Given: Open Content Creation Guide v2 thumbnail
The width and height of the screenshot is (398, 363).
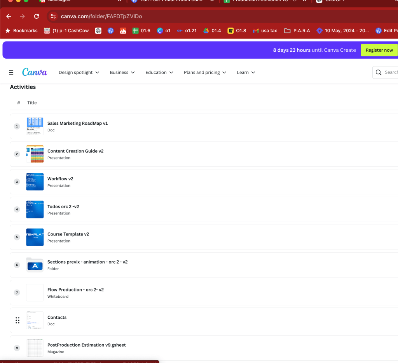Looking at the screenshot, I should 35,154.
